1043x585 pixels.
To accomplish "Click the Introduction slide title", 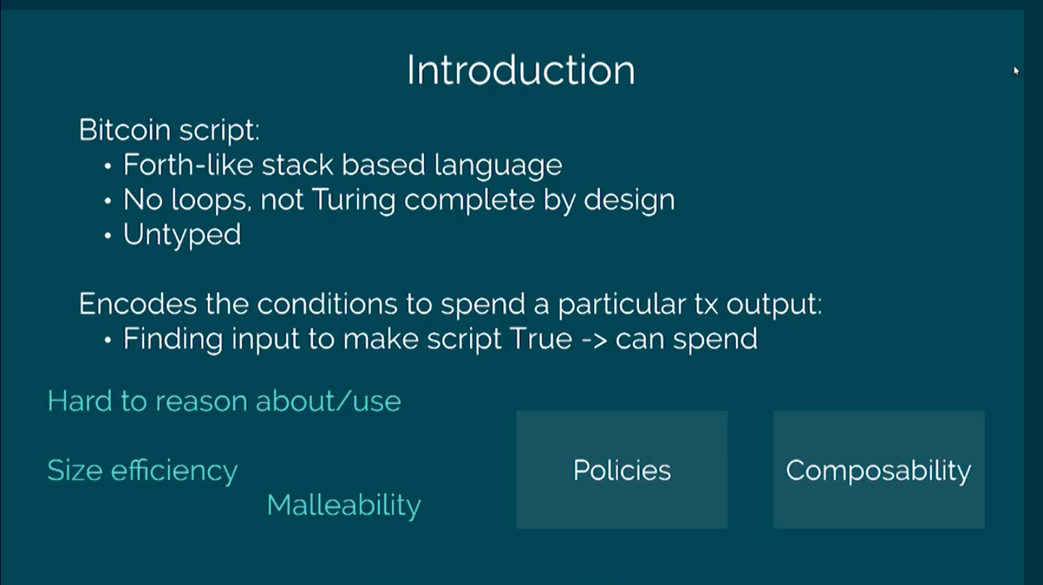I will coord(521,70).
